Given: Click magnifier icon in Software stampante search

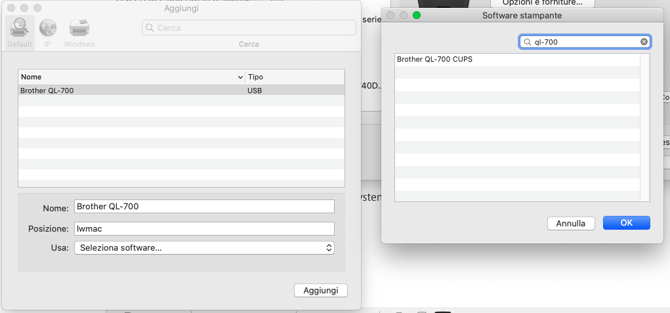Looking at the screenshot, I should click(x=528, y=42).
